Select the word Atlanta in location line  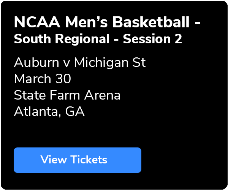click(x=37, y=111)
